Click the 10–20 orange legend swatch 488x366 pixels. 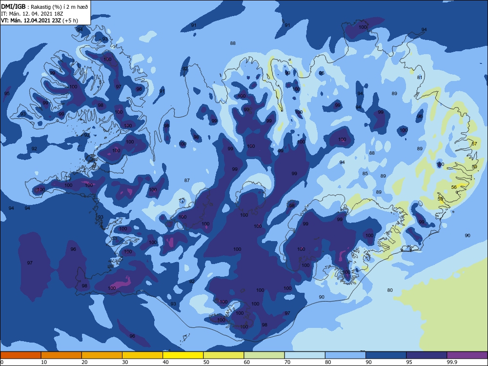61,355
